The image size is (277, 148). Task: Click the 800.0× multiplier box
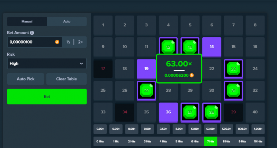pos(242,129)
